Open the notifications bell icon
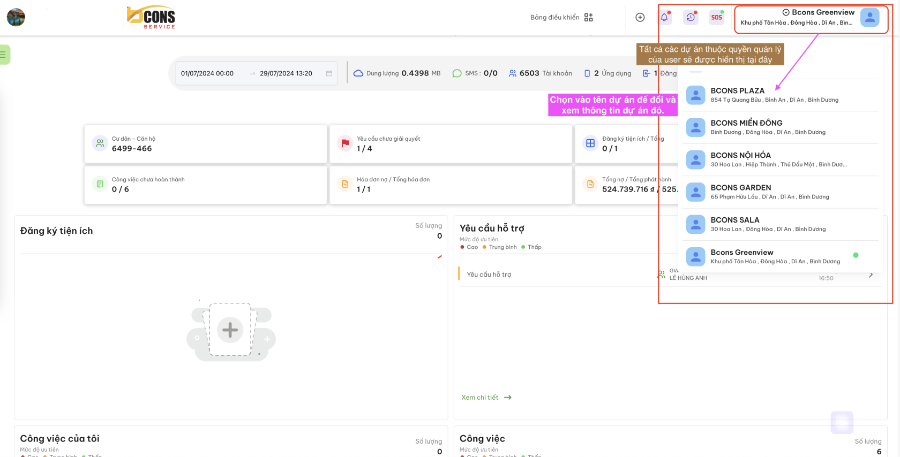This screenshot has height=457, width=900. point(664,17)
